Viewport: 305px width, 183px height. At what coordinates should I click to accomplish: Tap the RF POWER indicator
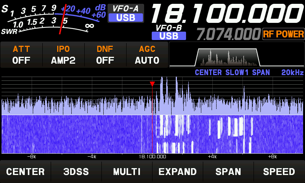tap(284, 34)
